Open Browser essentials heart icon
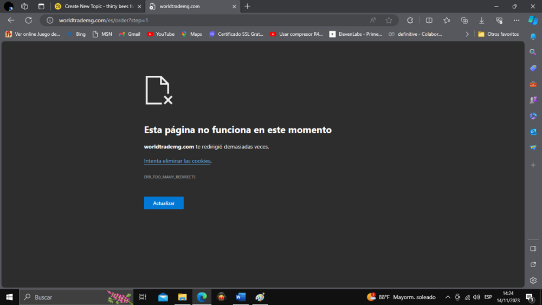This screenshot has width=542, height=305. [499, 21]
